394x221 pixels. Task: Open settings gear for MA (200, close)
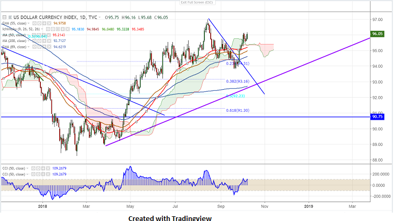(39, 41)
